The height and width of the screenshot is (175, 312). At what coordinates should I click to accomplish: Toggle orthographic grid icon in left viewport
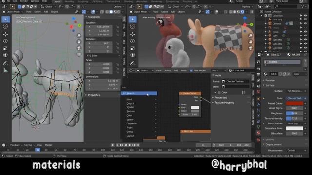tap(79, 54)
